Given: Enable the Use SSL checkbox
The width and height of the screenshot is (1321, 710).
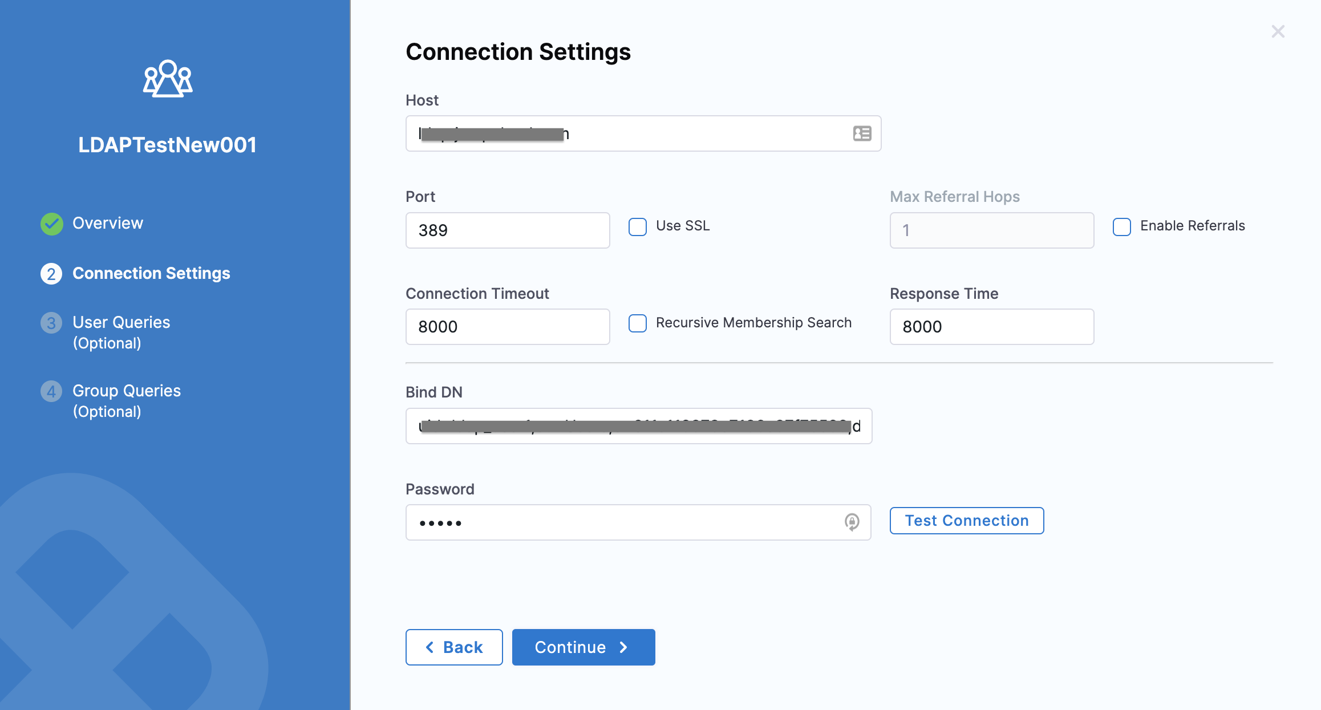Looking at the screenshot, I should pos(638,226).
